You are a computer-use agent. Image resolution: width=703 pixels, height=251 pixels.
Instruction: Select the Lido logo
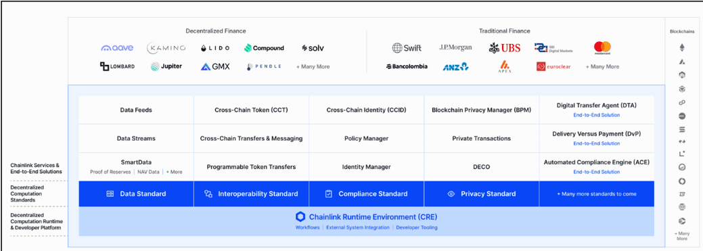[215, 48]
